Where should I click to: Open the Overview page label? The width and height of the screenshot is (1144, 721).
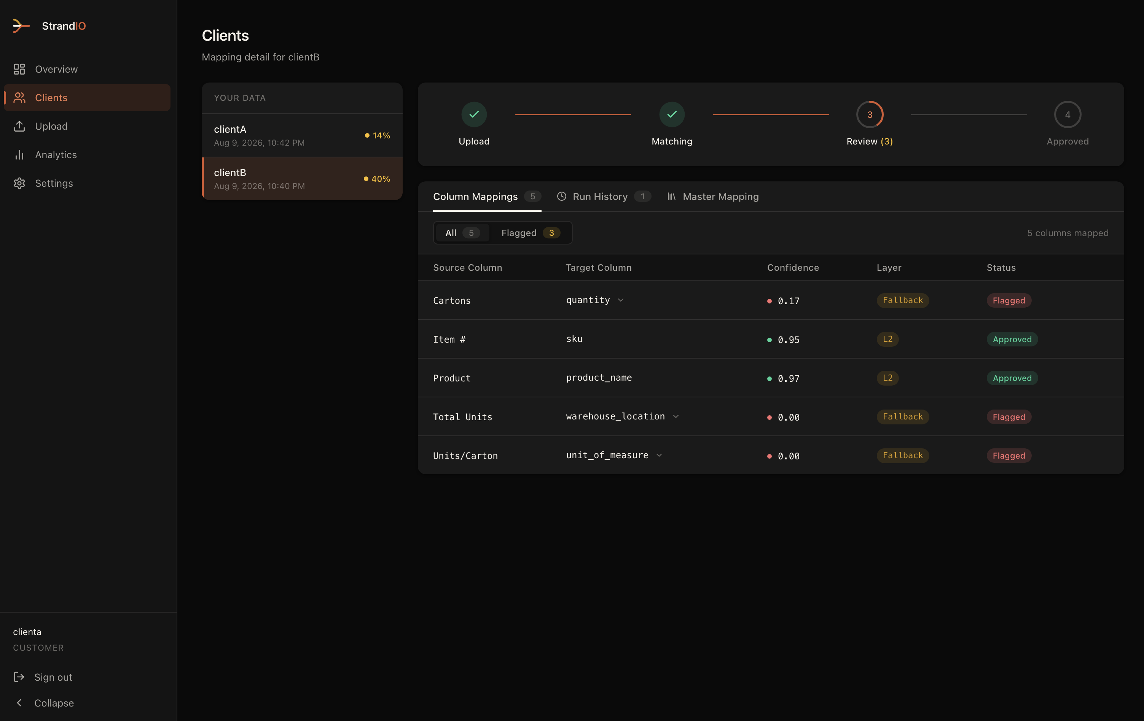click(57, 69)
